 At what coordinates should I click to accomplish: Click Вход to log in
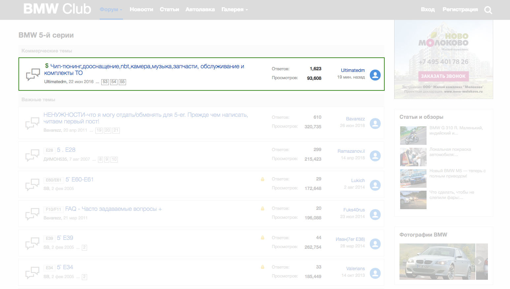click(x=428, y=10)
